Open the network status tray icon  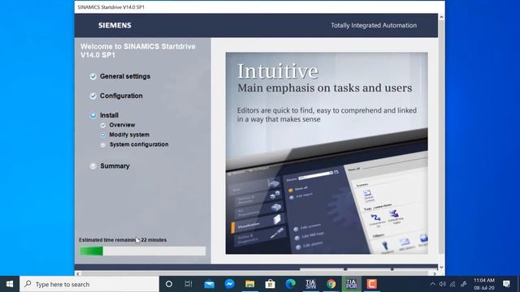point(453,284)
